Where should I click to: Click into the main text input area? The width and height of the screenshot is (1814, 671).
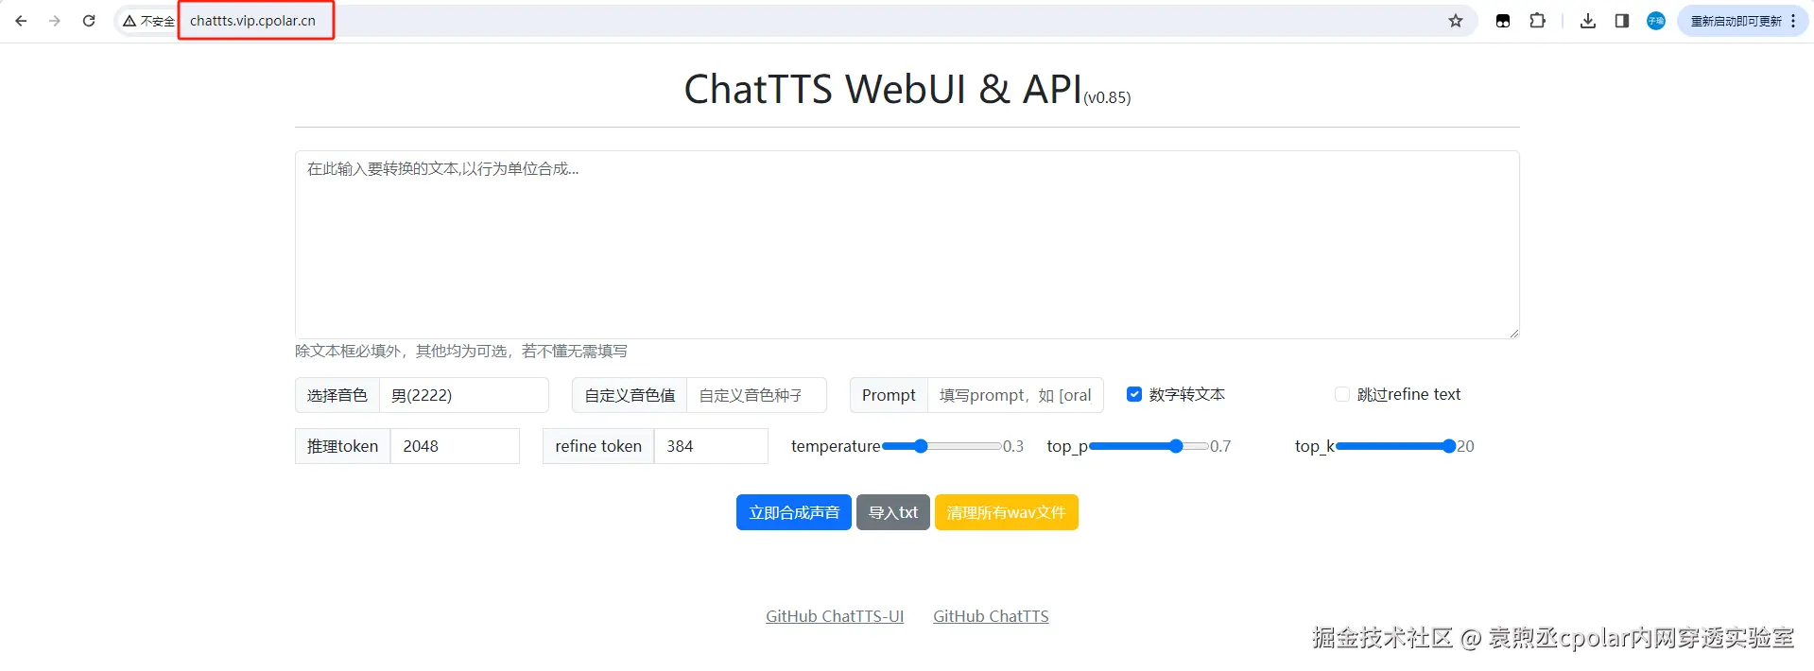coord(907,244)
